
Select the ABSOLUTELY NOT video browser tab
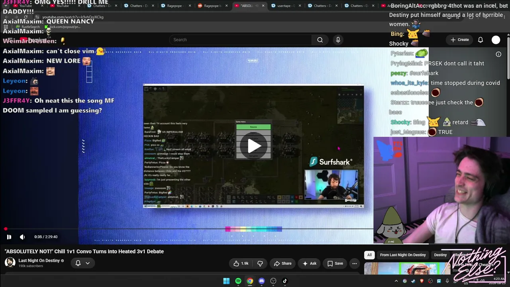(249, 6)
